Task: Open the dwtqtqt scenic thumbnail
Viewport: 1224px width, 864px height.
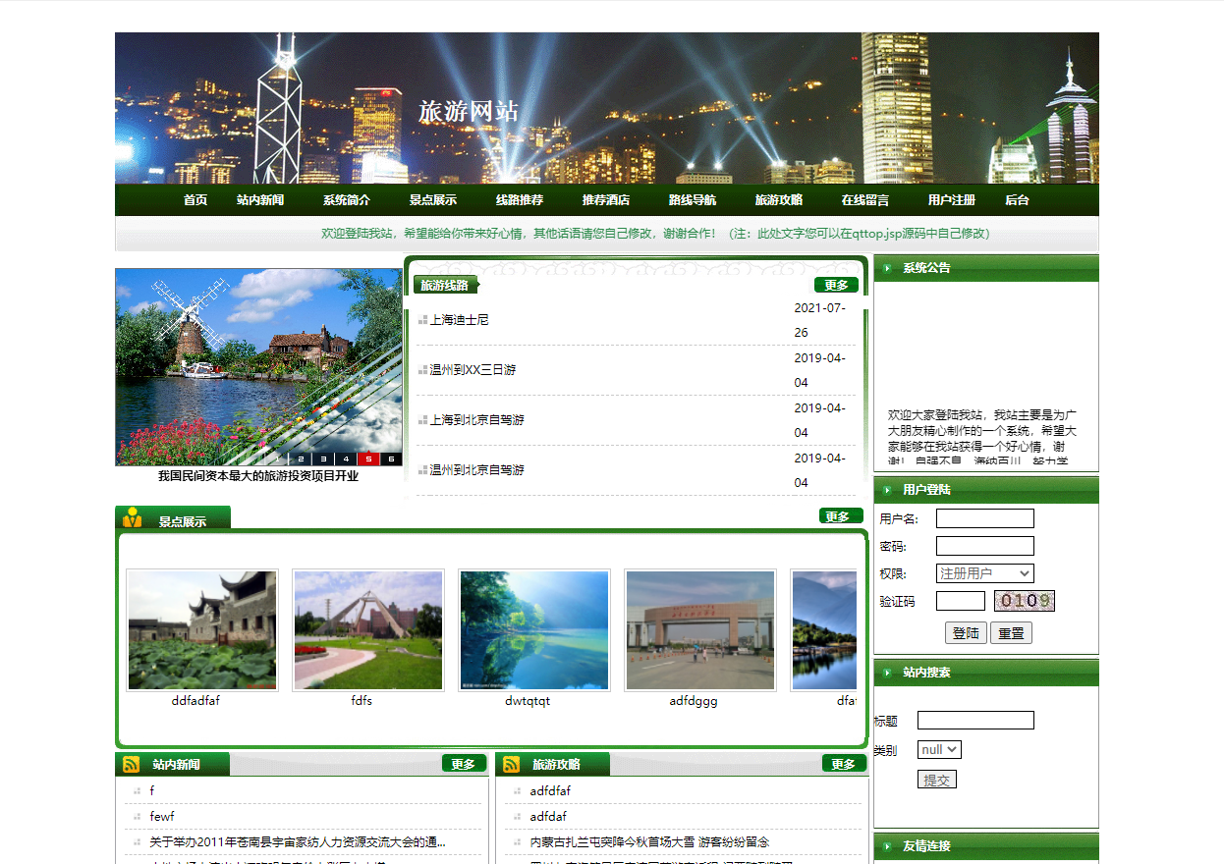Action: (x=533, y=629)
